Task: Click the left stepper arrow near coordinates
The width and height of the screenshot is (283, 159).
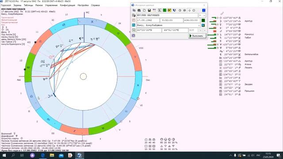Action: click(200, 30)
